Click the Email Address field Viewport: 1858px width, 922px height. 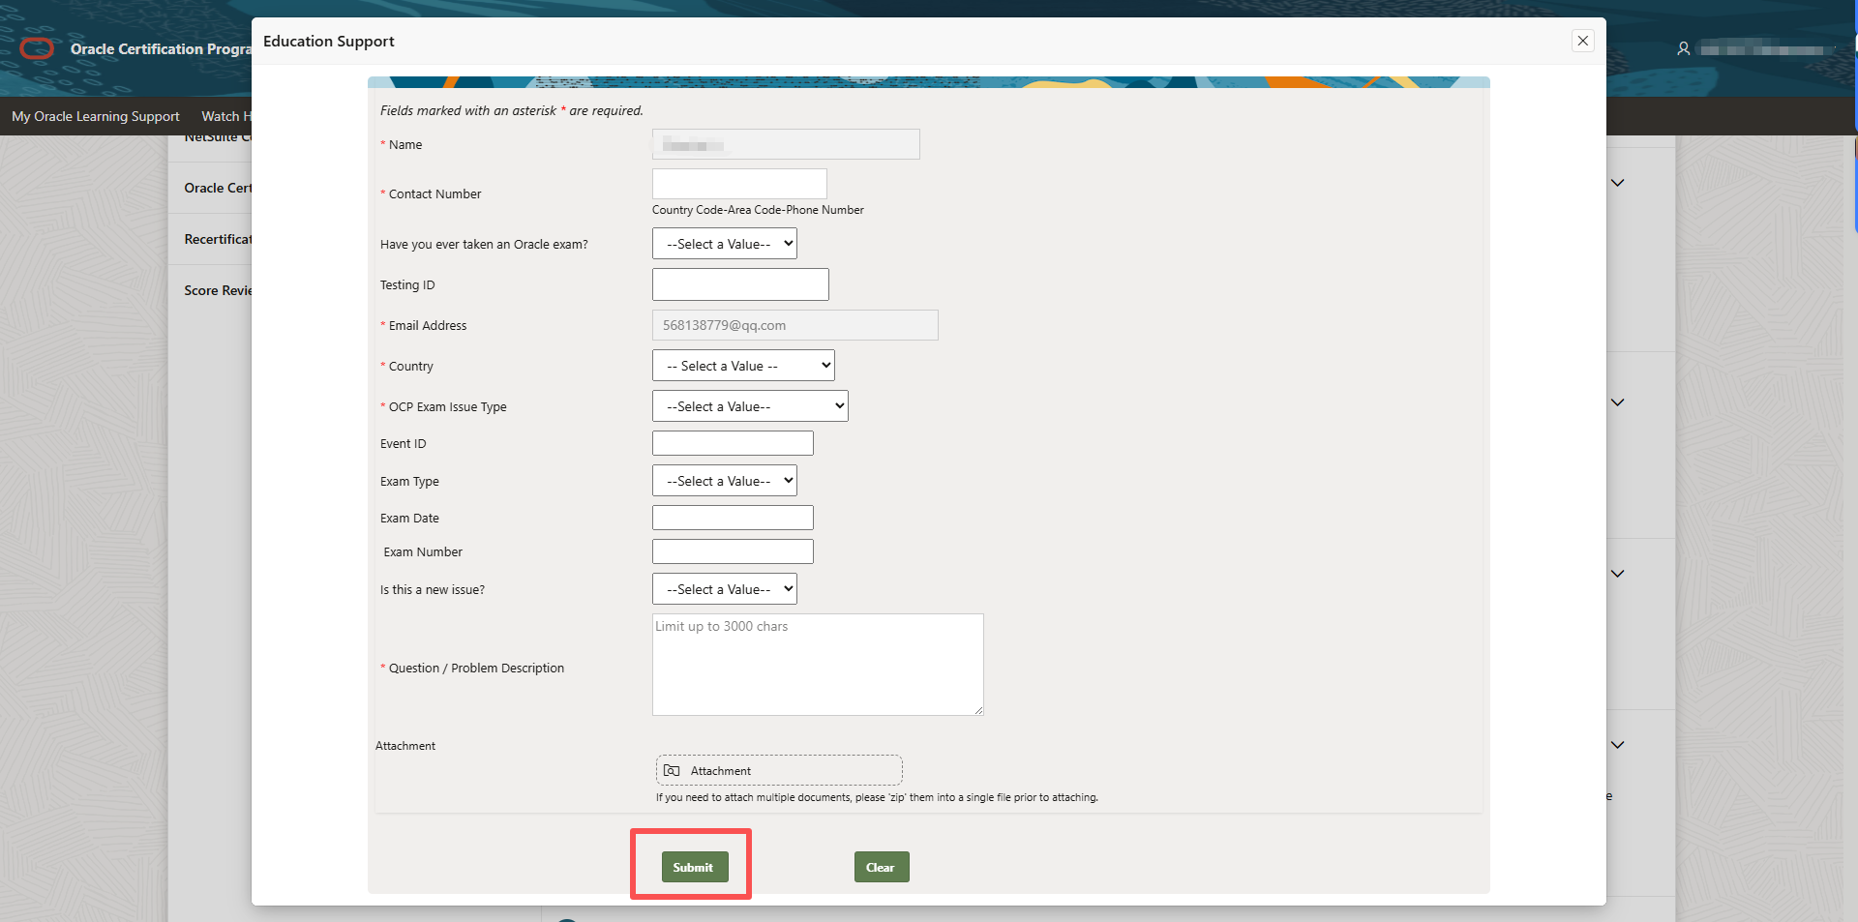point(795,325)
